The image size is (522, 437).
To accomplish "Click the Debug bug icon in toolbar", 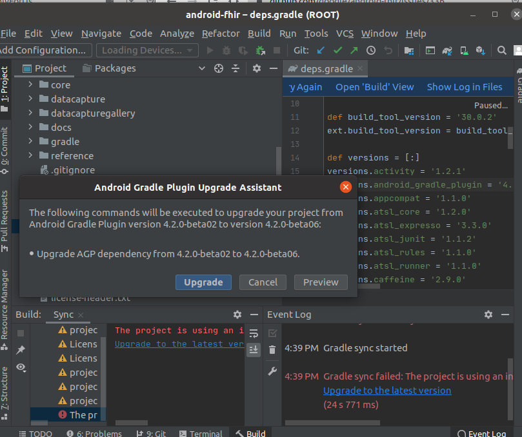I will 226,50.
